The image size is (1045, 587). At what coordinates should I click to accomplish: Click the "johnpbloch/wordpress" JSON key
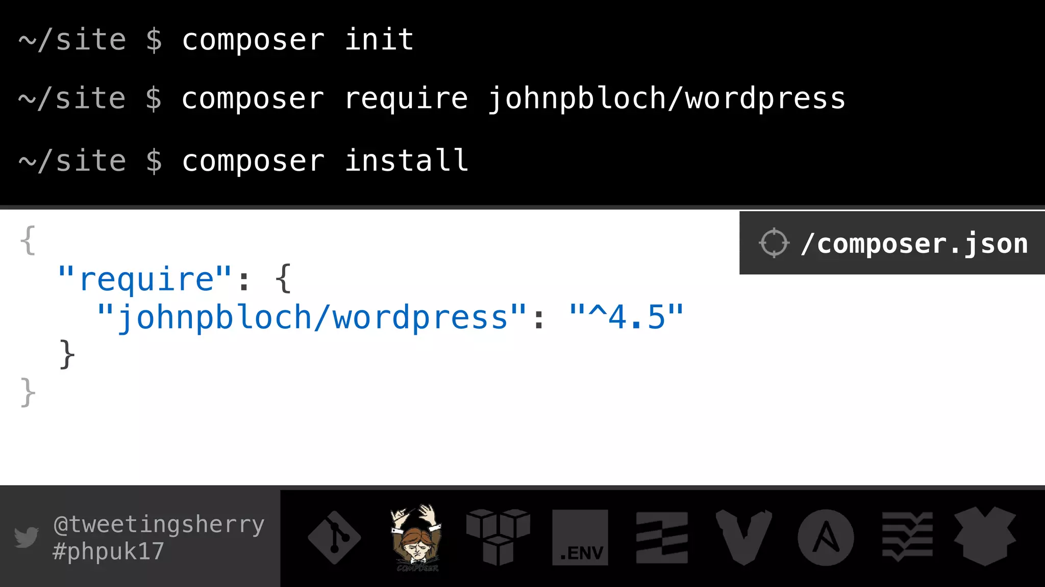(x=312, y=317)
